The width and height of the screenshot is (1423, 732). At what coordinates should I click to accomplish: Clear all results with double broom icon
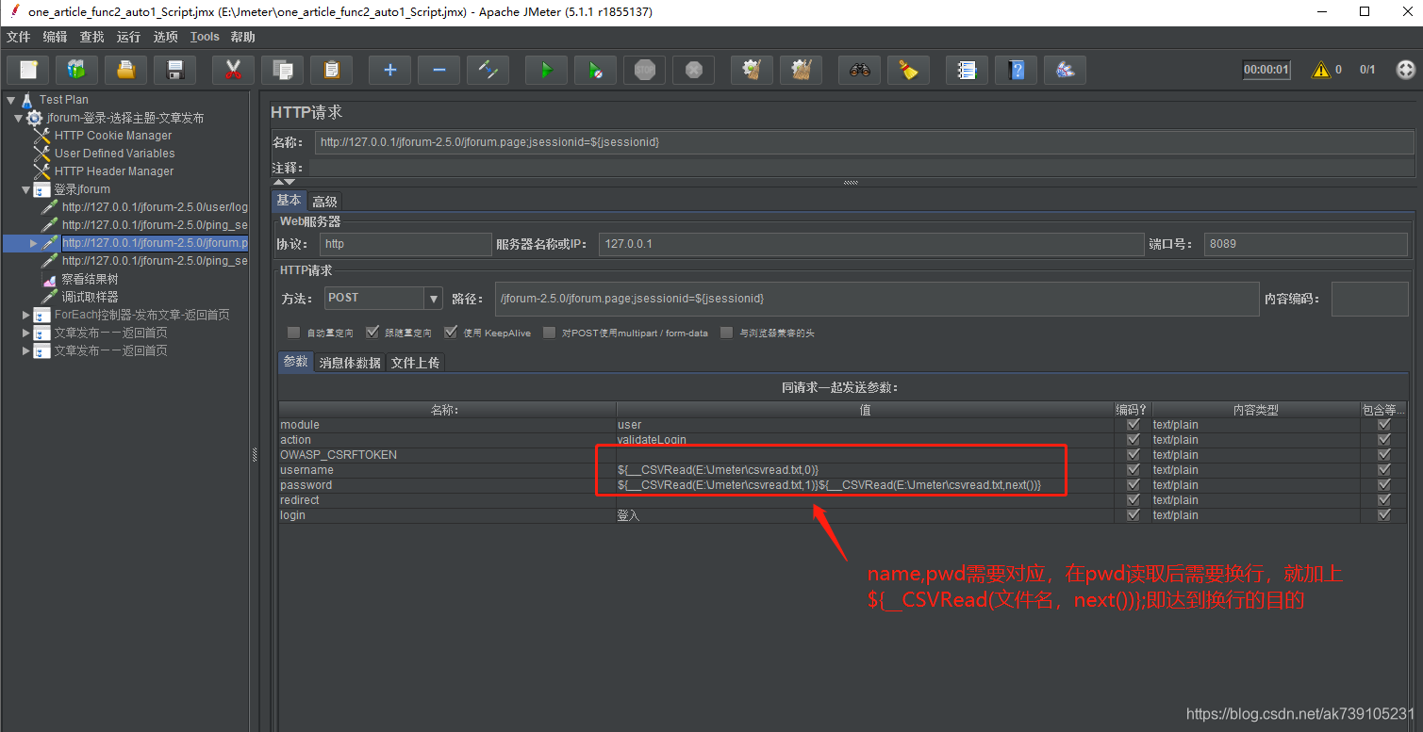[x=801, y=70]
